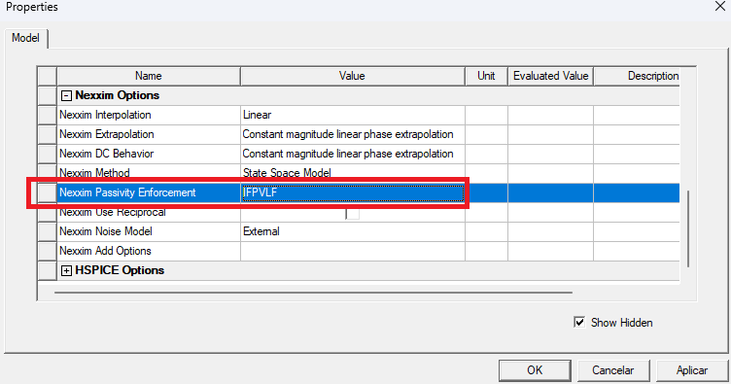Click the horizontal scrollbar below the table
The width and height of the screenshot is (731, 384).
click(313, 293)
